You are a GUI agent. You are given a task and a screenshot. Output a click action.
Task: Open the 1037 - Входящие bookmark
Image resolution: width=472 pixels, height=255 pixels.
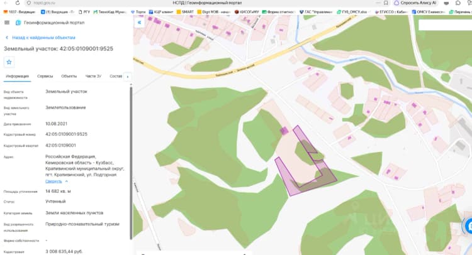pos(20,12)
